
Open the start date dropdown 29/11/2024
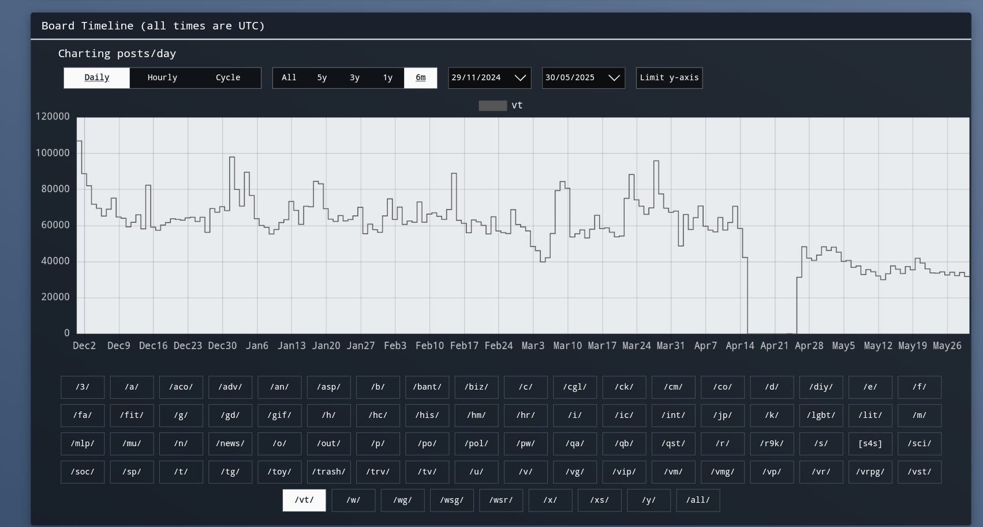click(489, 78)
